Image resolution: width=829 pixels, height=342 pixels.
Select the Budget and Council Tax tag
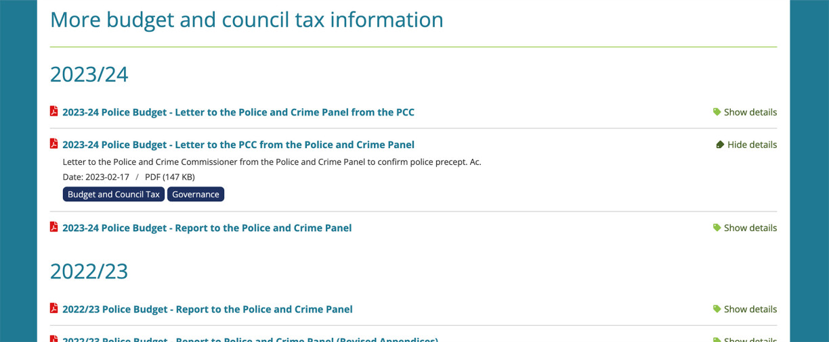(114, 195)
